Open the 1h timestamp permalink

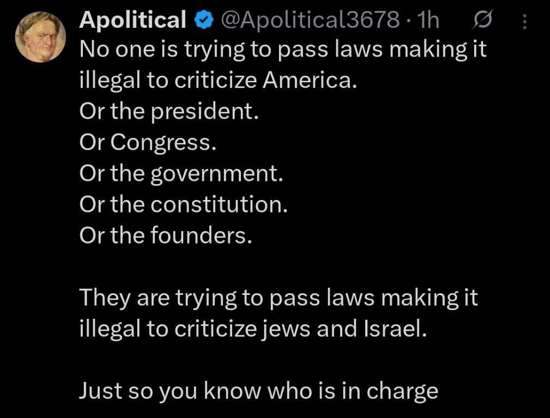(x=427, y=21)
